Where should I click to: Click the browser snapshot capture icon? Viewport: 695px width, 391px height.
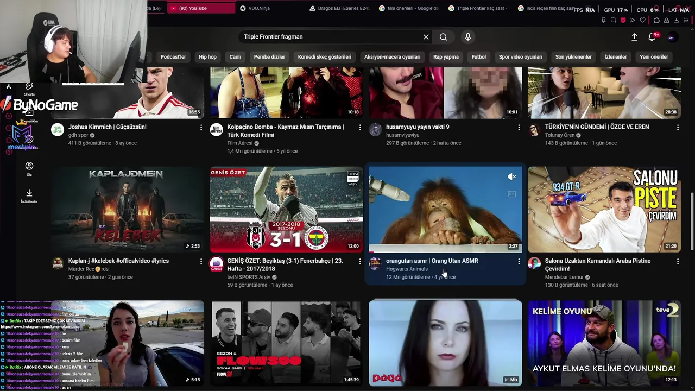[x=613, y=20]
